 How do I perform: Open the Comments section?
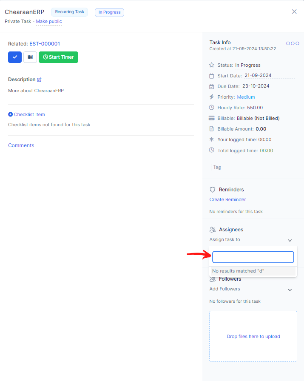click(21, 145)
